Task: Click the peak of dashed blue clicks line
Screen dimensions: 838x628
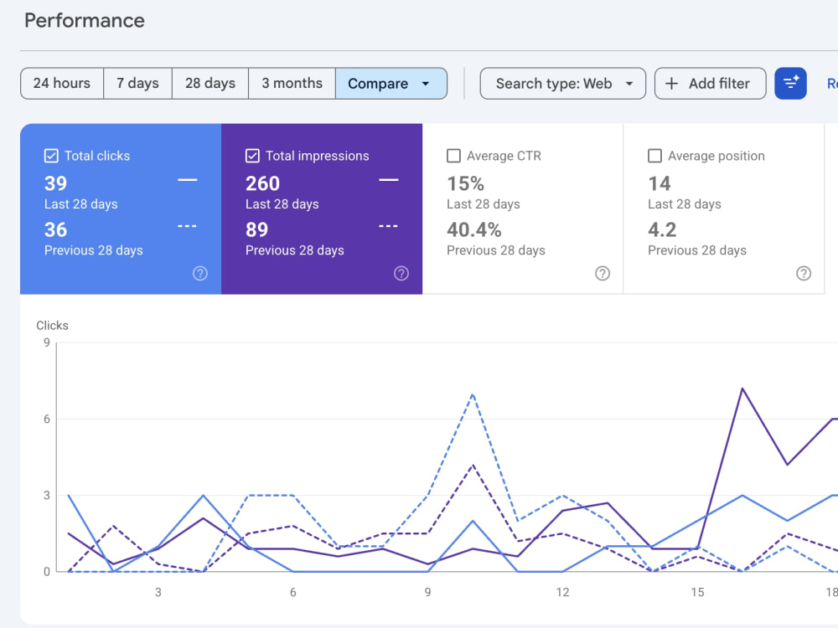Action: click(x=473, y=394)
